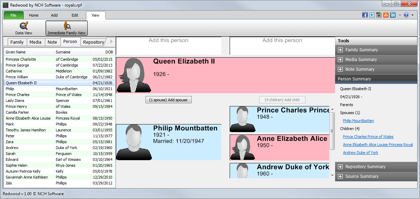
Task: Share on Facebook
Action: [365, 15]
